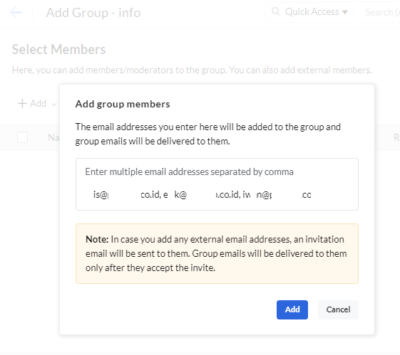Click the plus icon next to Add
400x355 pixels.
point(22,104)
